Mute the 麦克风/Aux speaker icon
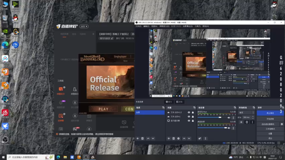The image size is (285, 160). pos(229,118)
